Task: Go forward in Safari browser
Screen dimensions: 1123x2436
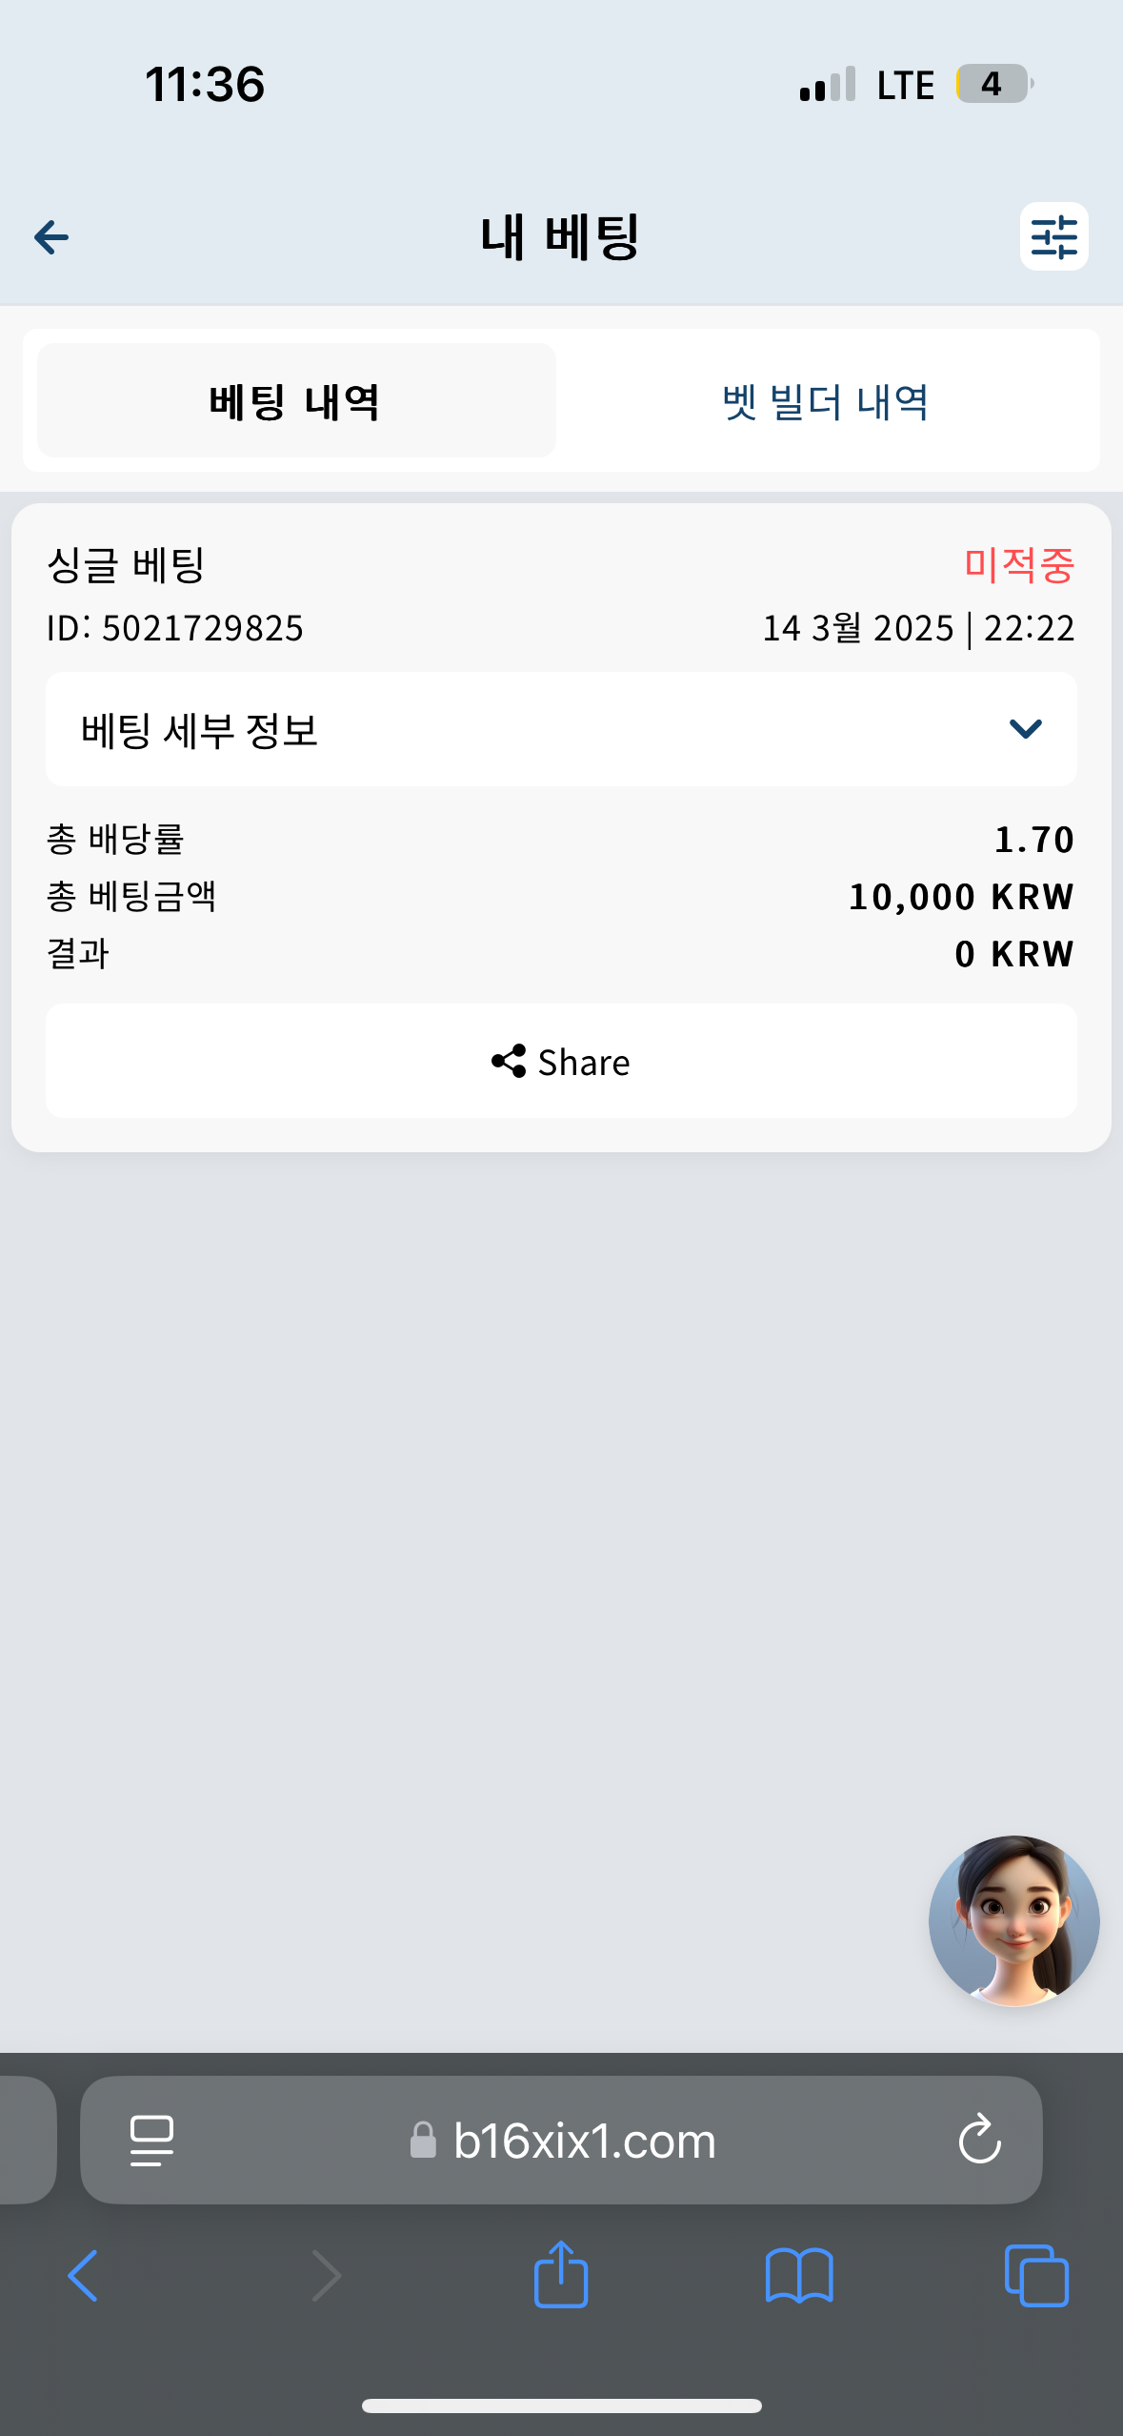Action: (326, 2275)
